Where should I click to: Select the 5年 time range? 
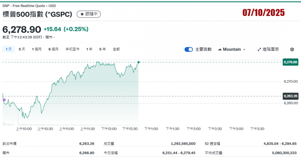[x=102, y=49]
